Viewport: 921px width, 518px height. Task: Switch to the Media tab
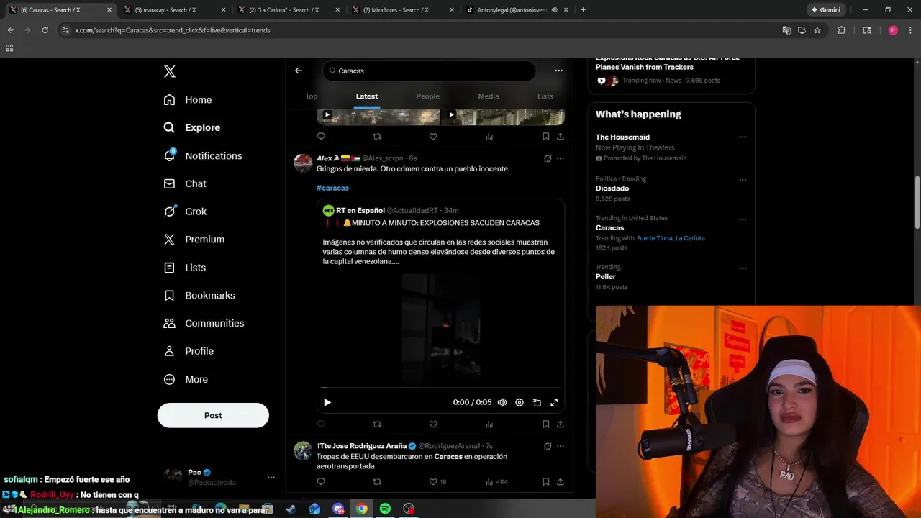(489, 96)
